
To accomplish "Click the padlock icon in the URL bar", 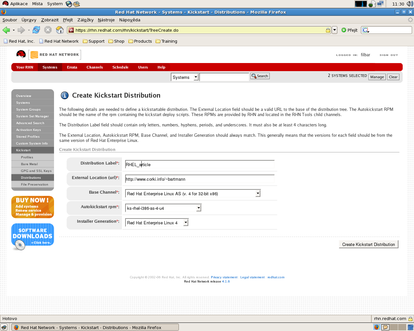I will (328, 30).
